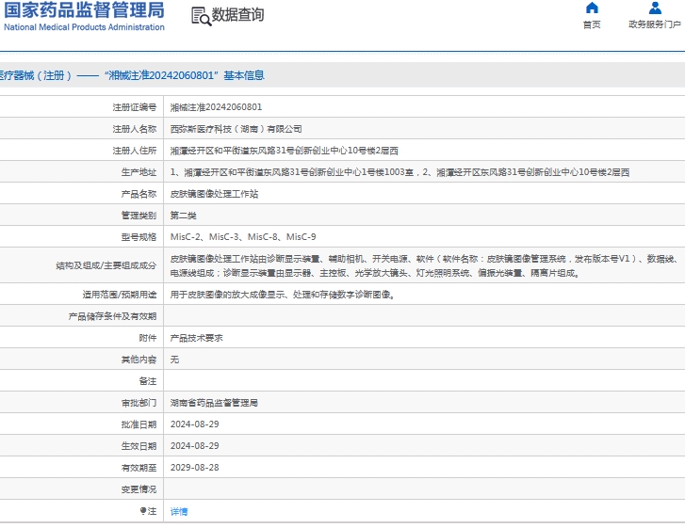Click the 政务服务门户 text link
This screenshot has height=528, width=685.
[655, 24]
